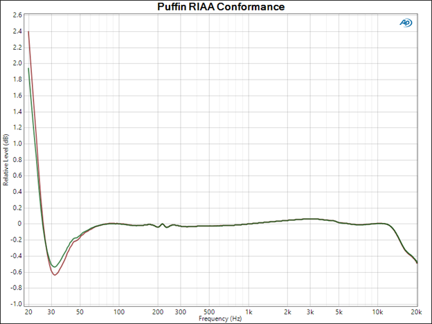
Task: Click the 0.6 Y-axis tick label
Action: pyautogui.click(x=17, y=176)
